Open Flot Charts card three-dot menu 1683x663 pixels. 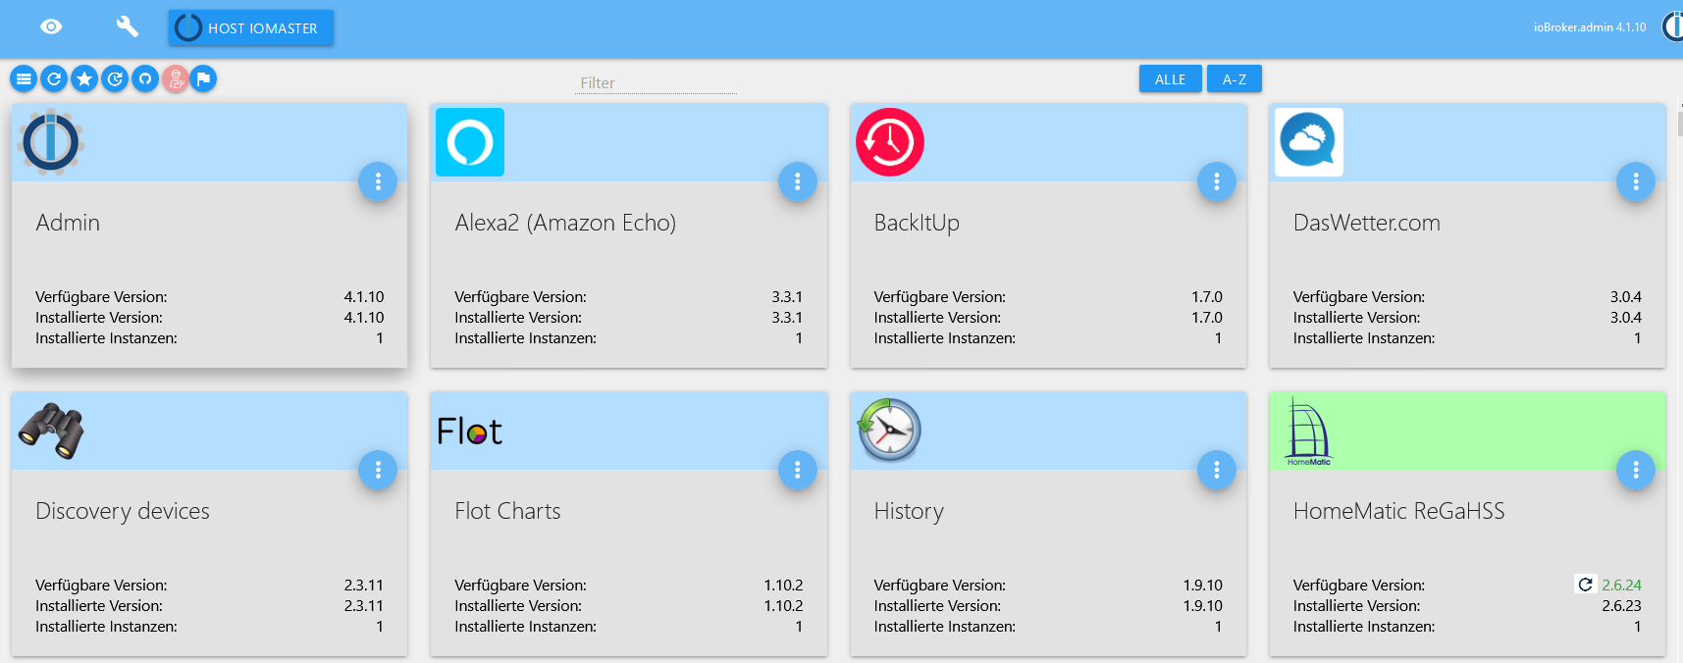point(797,470)
